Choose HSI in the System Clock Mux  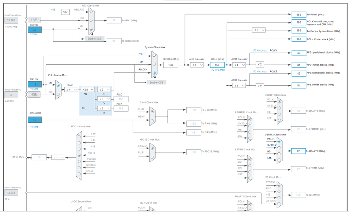[154, 55]
